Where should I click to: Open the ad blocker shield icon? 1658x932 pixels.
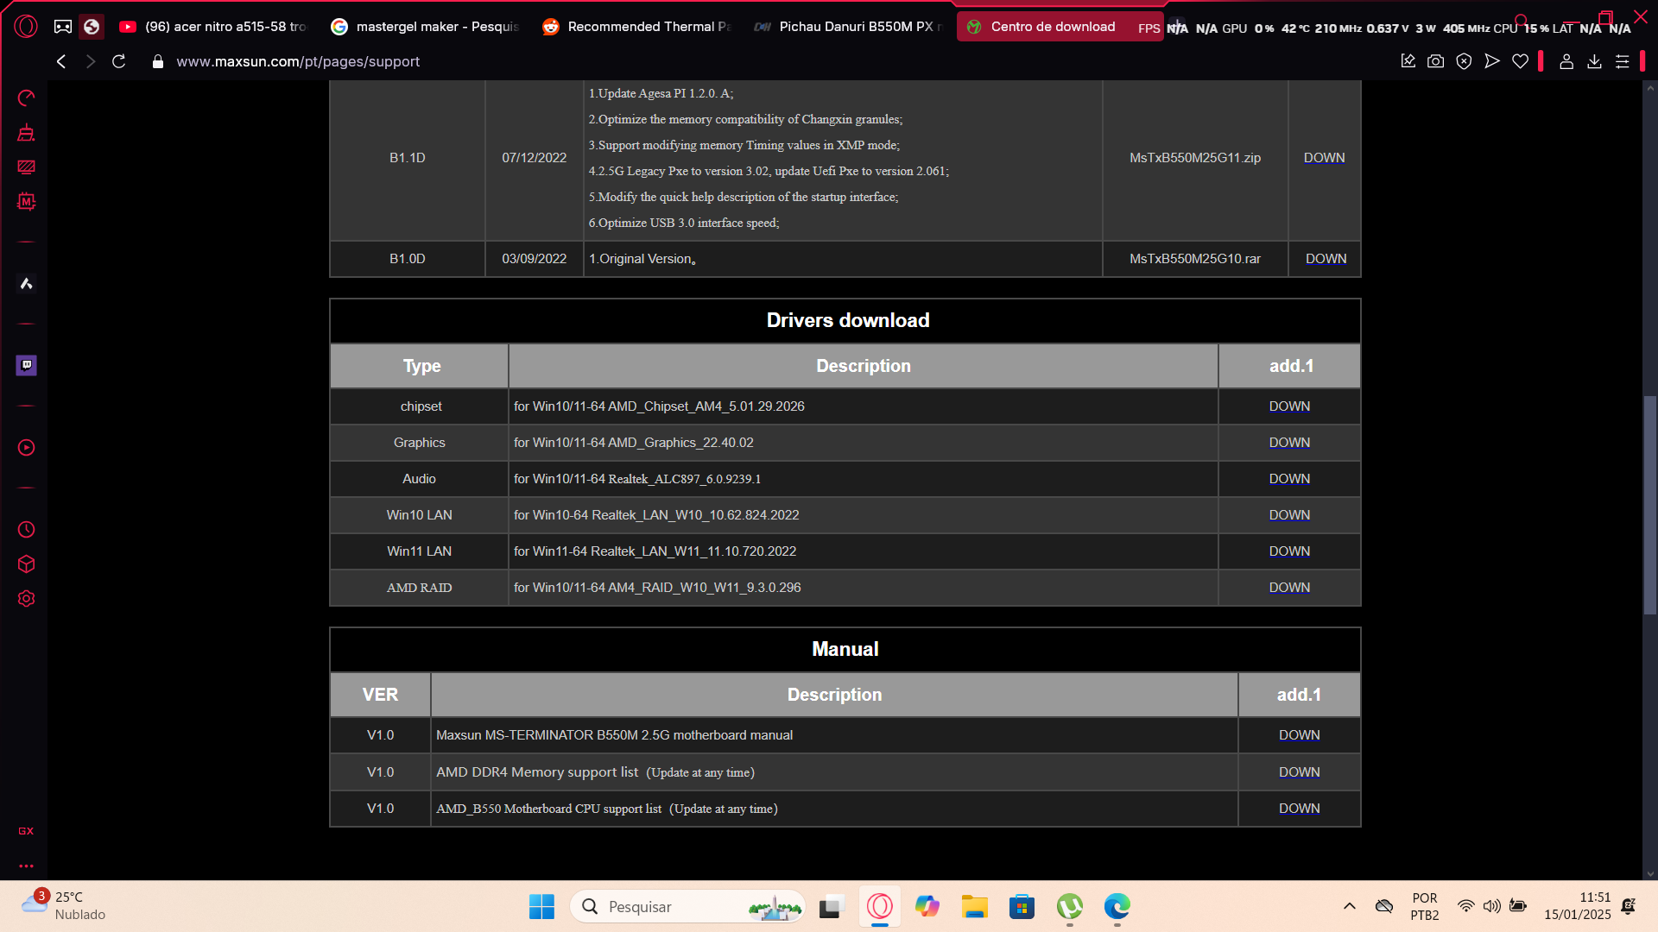[1464, 61]
